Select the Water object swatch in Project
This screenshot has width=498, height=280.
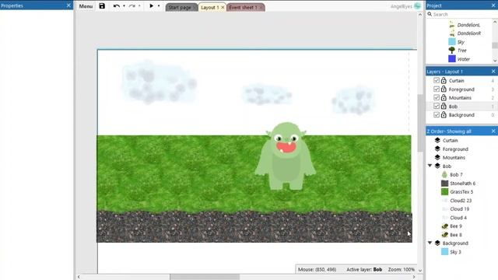click(452, 59)
